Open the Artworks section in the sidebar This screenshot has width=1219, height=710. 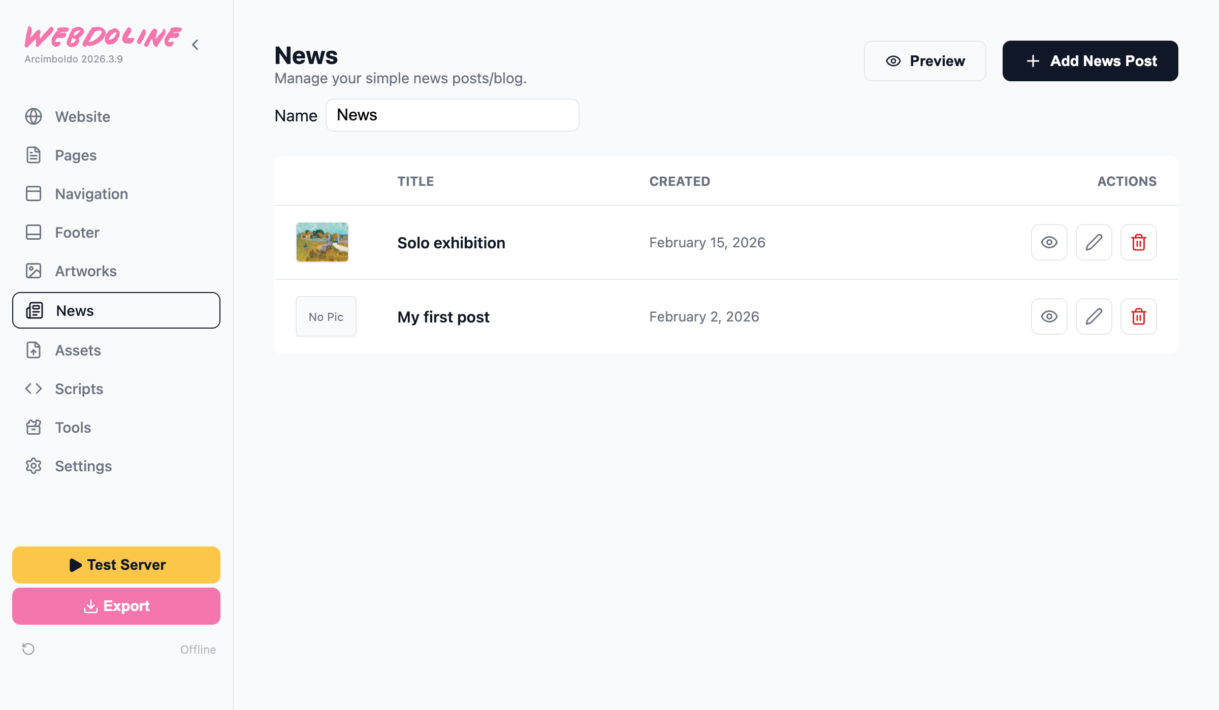[x=85, y=271]
